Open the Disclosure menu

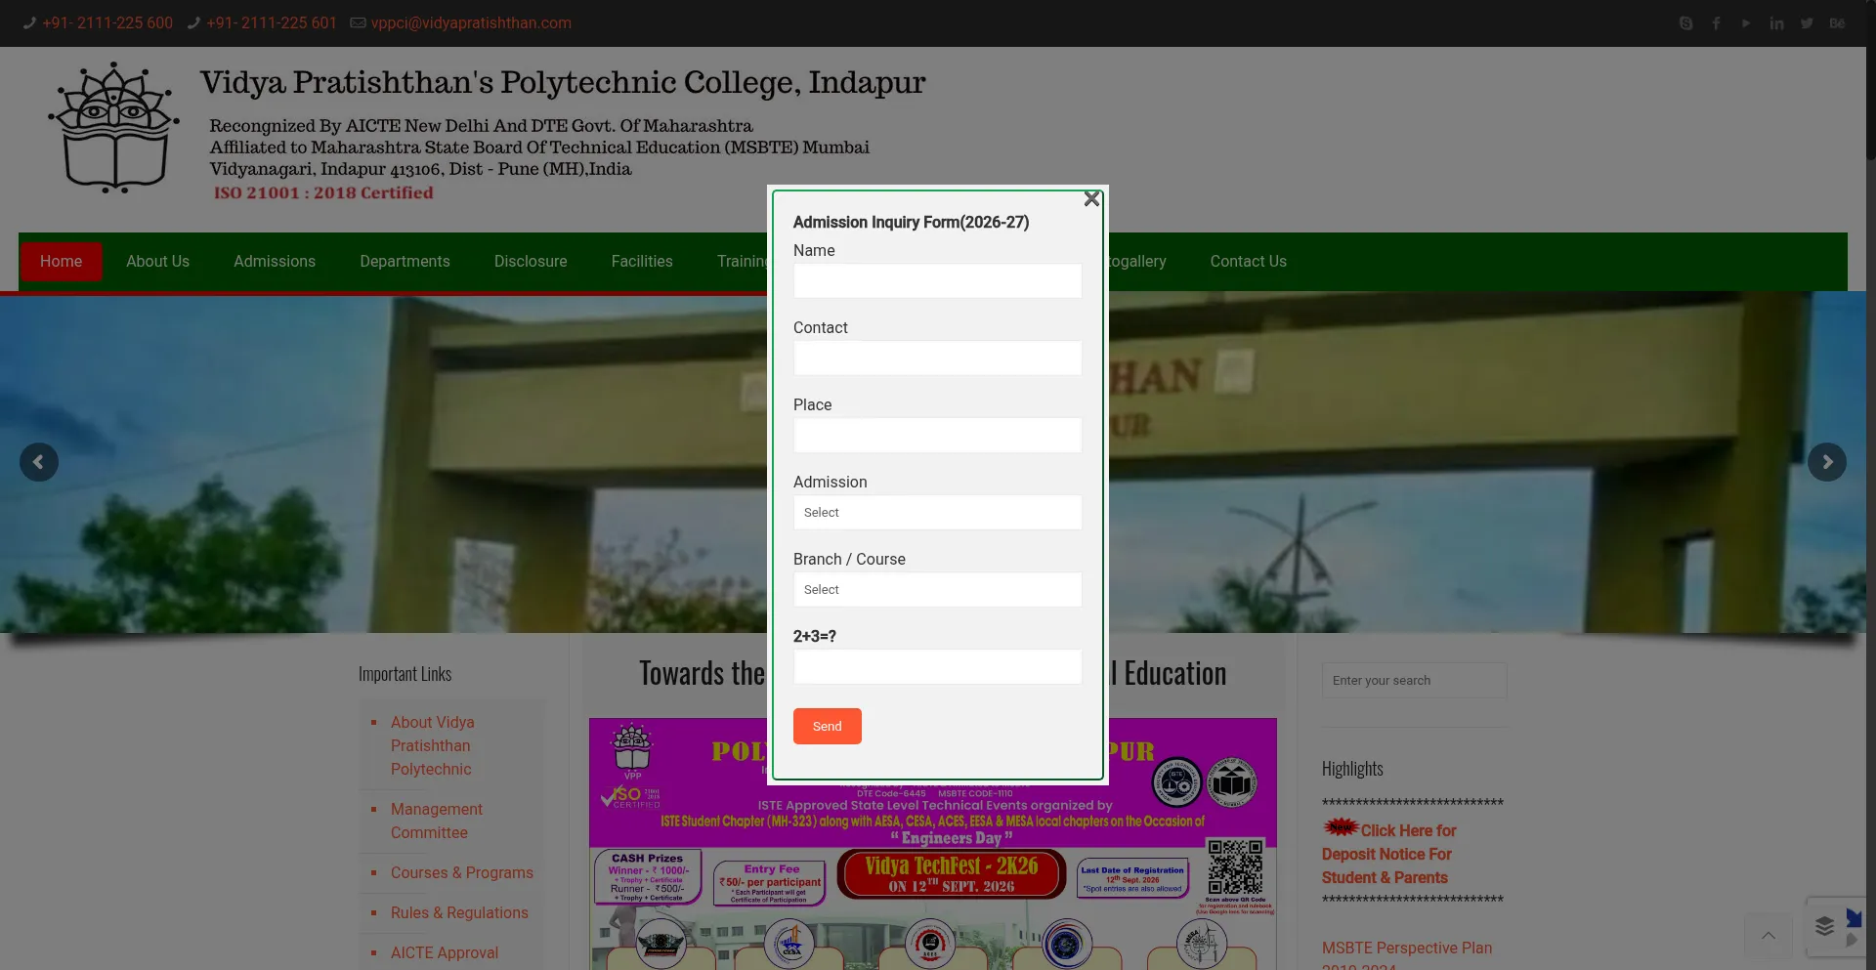[531, 261]
